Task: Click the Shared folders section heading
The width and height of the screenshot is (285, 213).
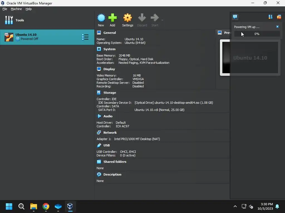Action: (x=115, y=162)
